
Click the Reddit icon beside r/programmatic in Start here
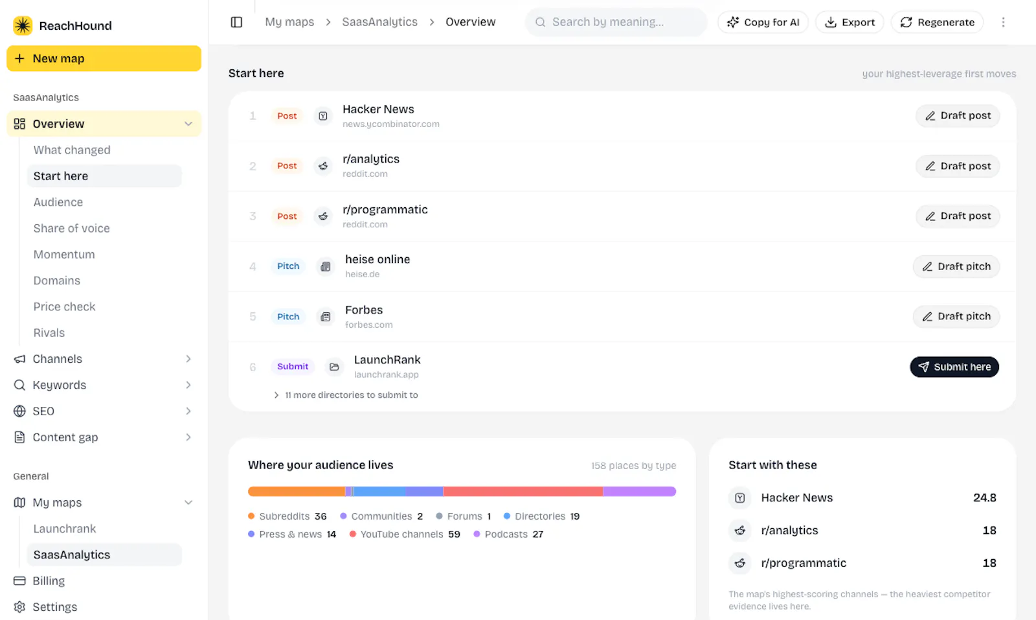click(322, 216)
